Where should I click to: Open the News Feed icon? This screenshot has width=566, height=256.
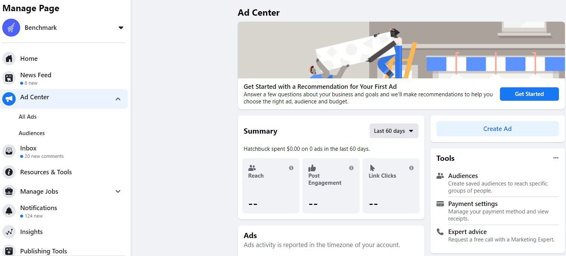[x=9, y=78]
